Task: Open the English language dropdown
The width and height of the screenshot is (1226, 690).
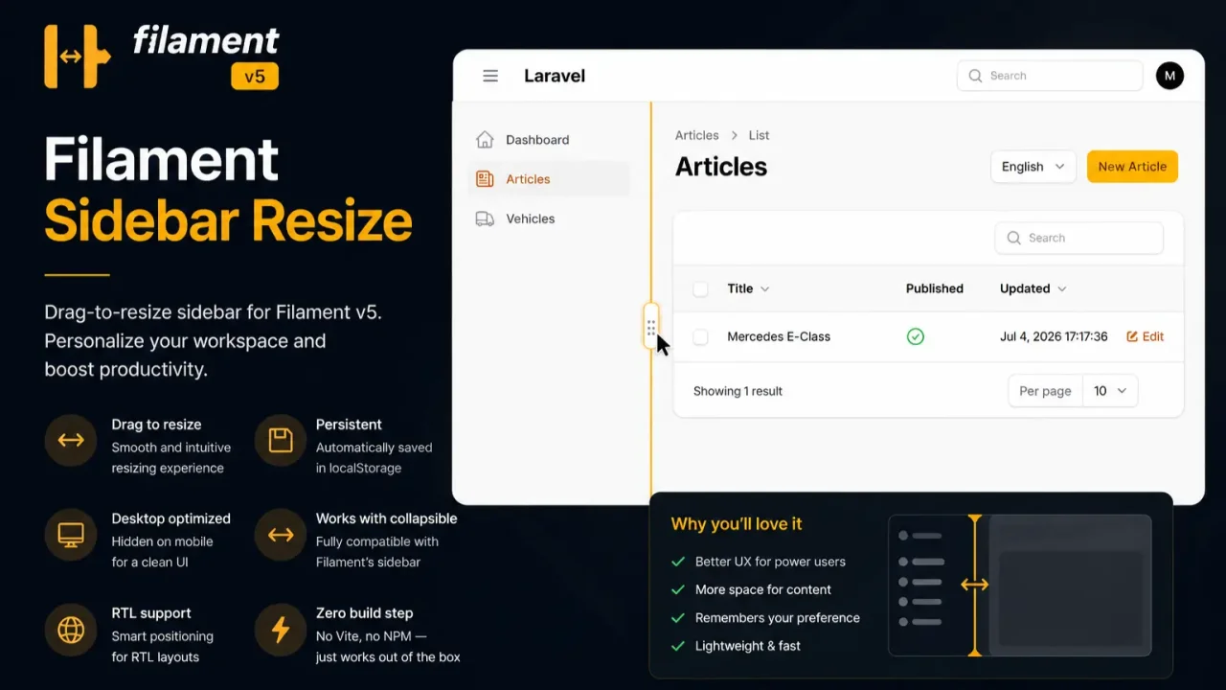Action: click(x=1033, y=167)
